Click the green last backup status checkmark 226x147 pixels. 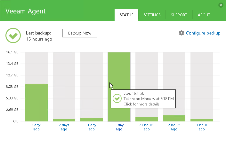coord(13,35)
